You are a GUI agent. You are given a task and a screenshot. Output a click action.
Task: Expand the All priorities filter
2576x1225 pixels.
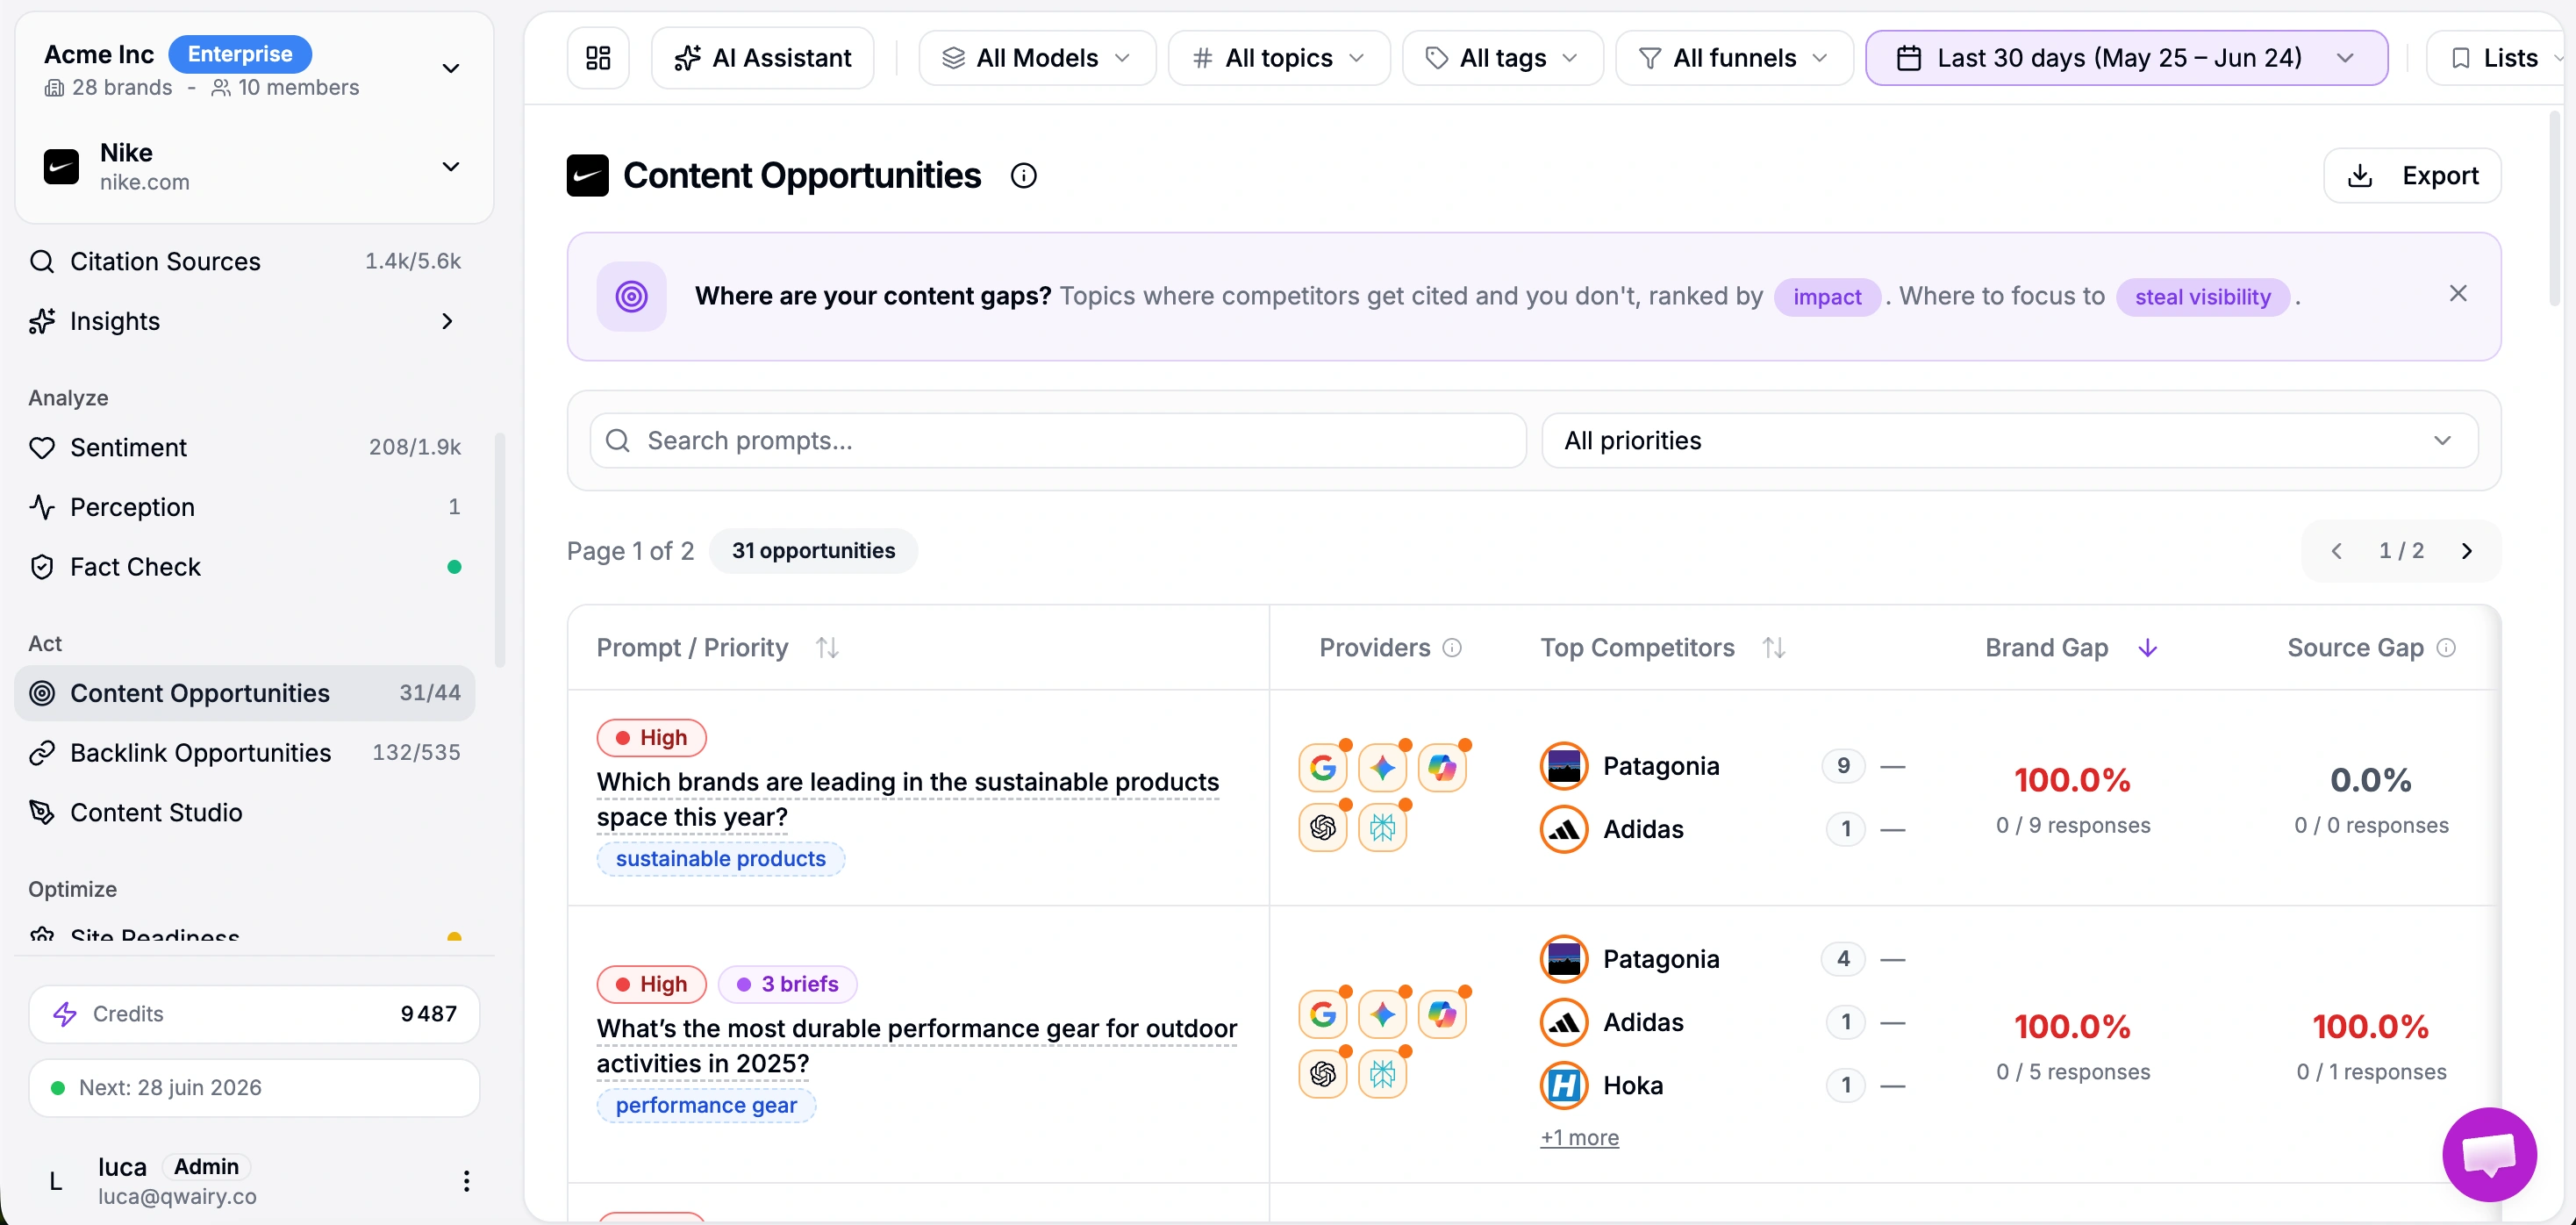click(x=2009, y=441)
